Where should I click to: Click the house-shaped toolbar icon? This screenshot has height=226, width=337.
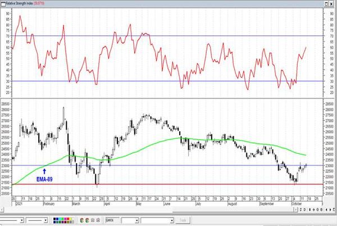click(x=98, y=220)
